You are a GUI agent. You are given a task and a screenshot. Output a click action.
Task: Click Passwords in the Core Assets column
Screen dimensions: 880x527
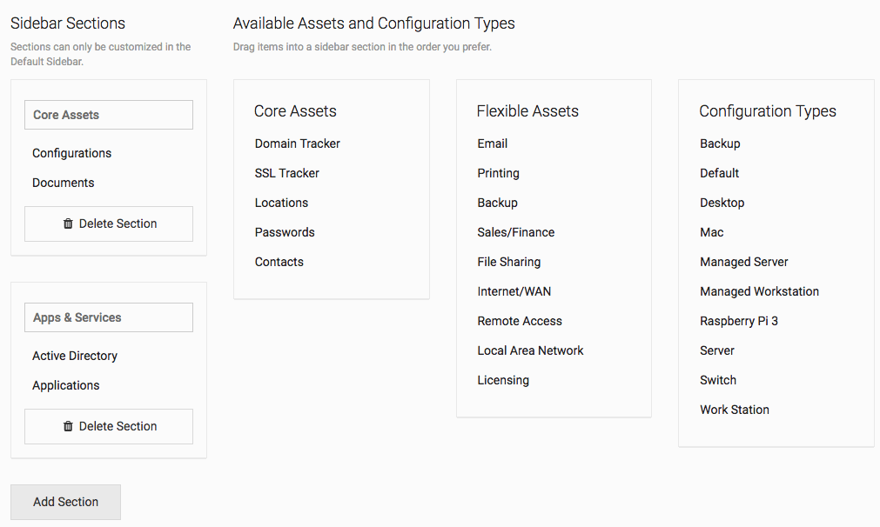[285, 232]
